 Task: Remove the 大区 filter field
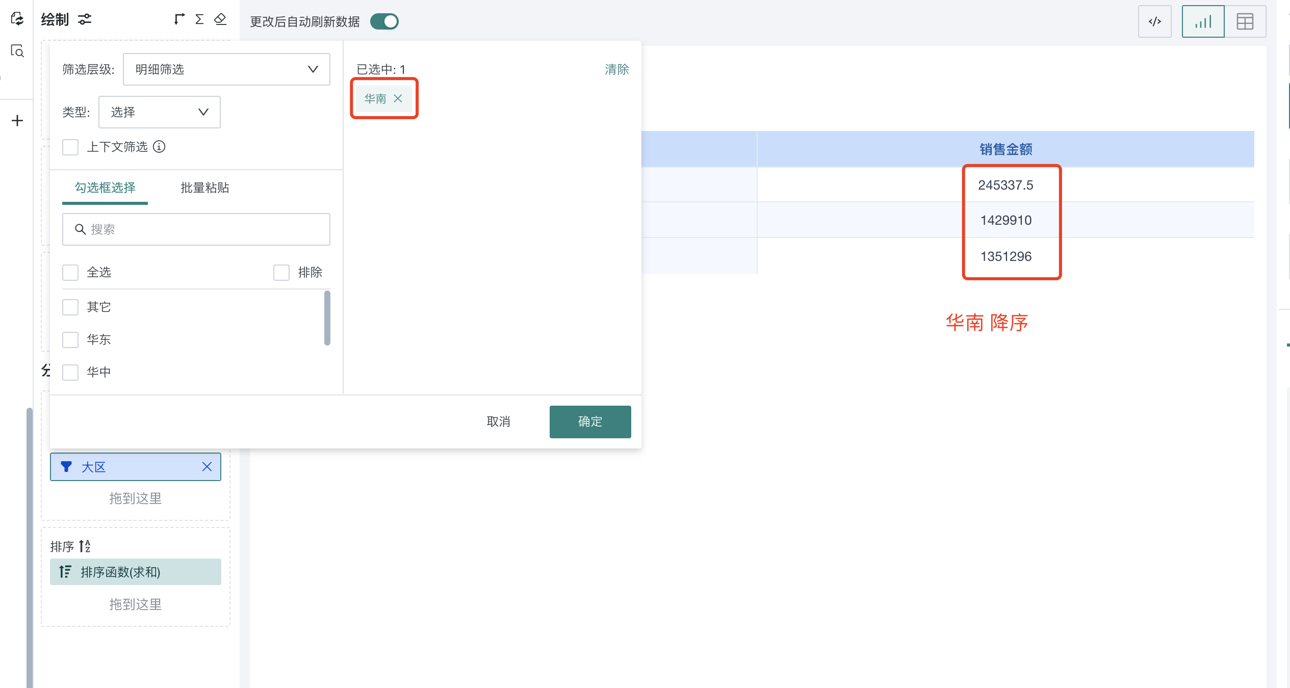click(207, 467)
